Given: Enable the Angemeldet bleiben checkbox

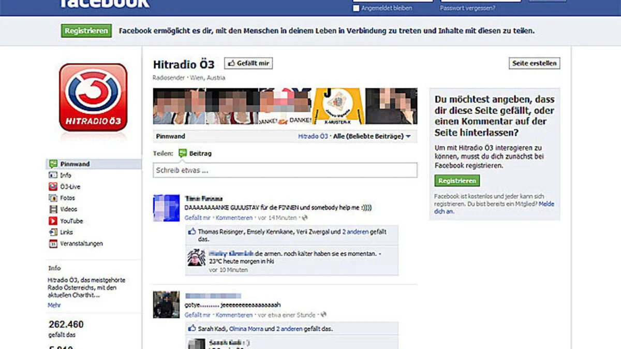Looking at the screenshot, I should [x=356, y=8].
